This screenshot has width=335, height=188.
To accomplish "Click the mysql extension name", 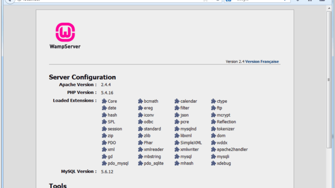I will [x=186, y=157].
